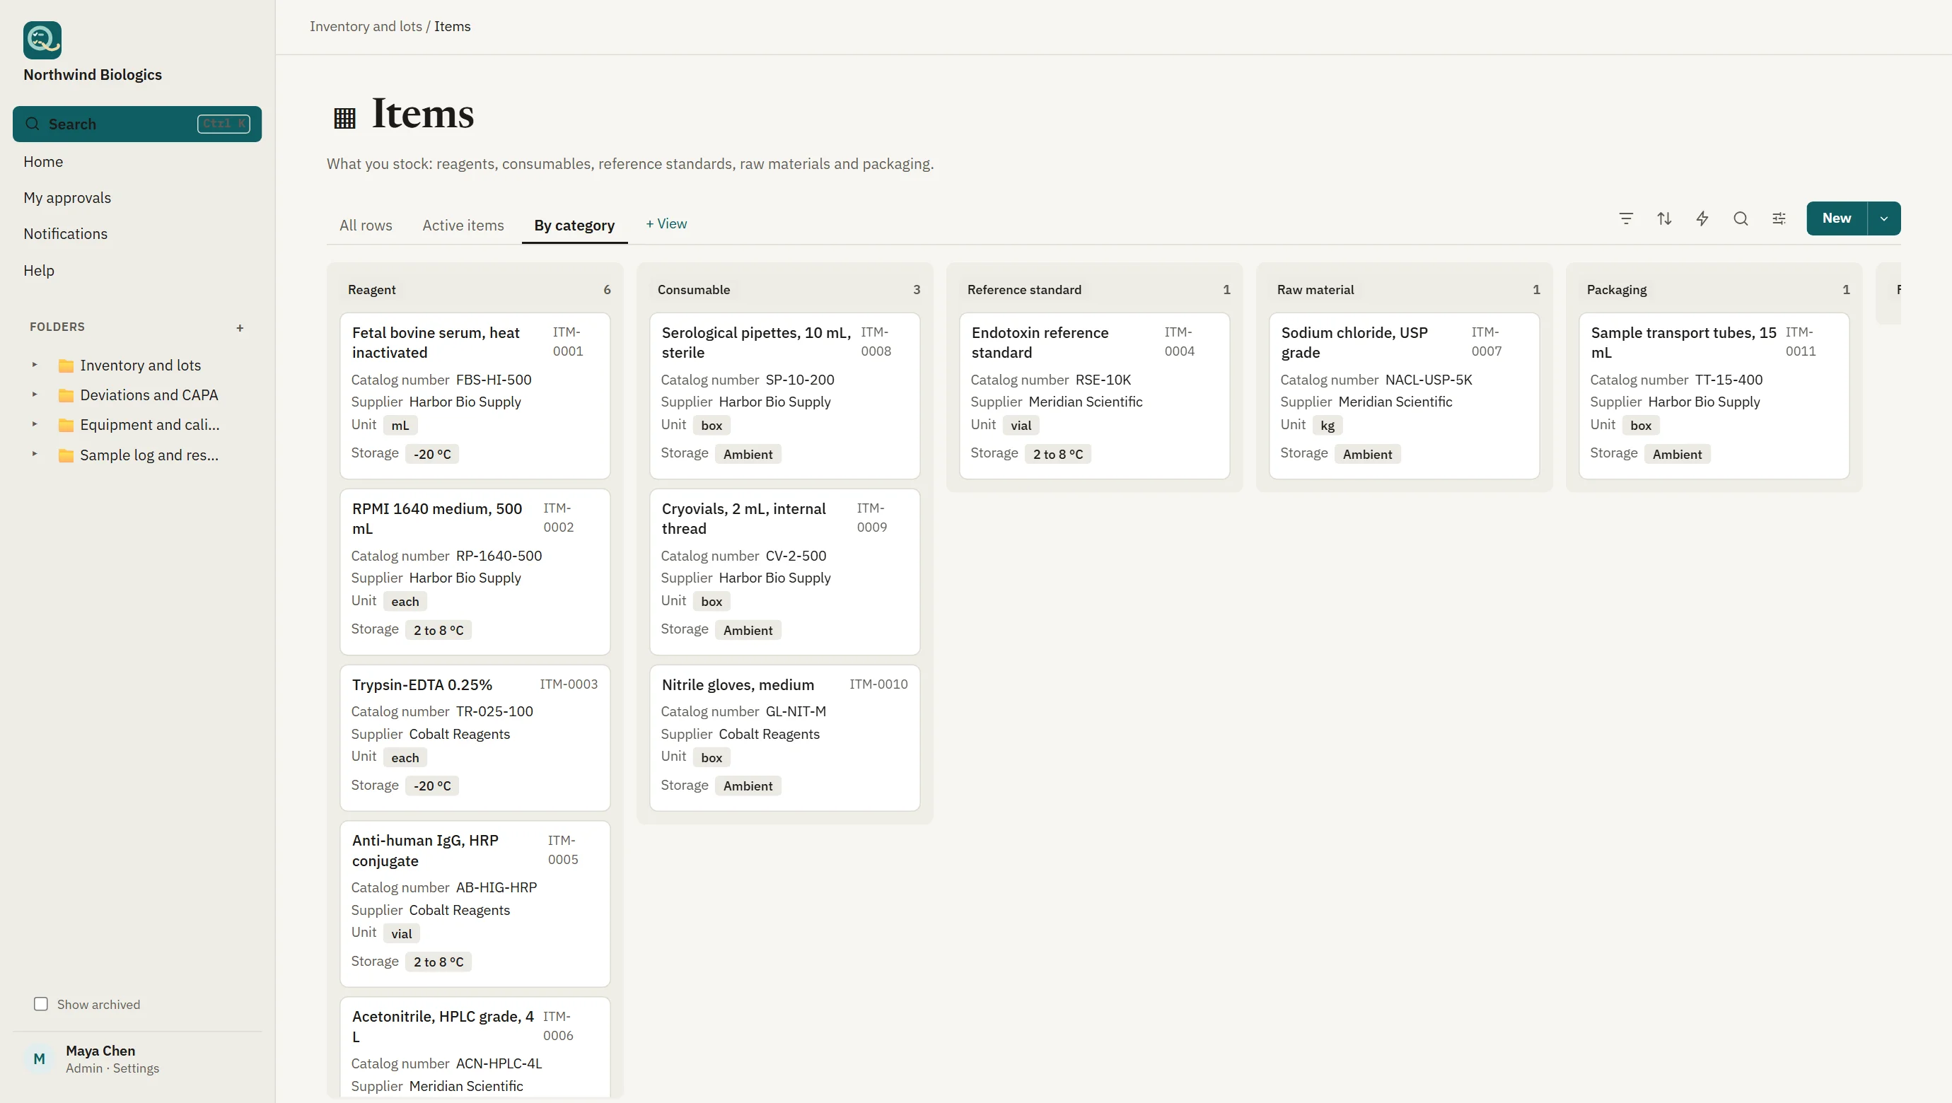Image resolution: width=1952 pixels, height=1103 pixels.
Task: Open My approvals in the sidebar
Action: [137, 198]
